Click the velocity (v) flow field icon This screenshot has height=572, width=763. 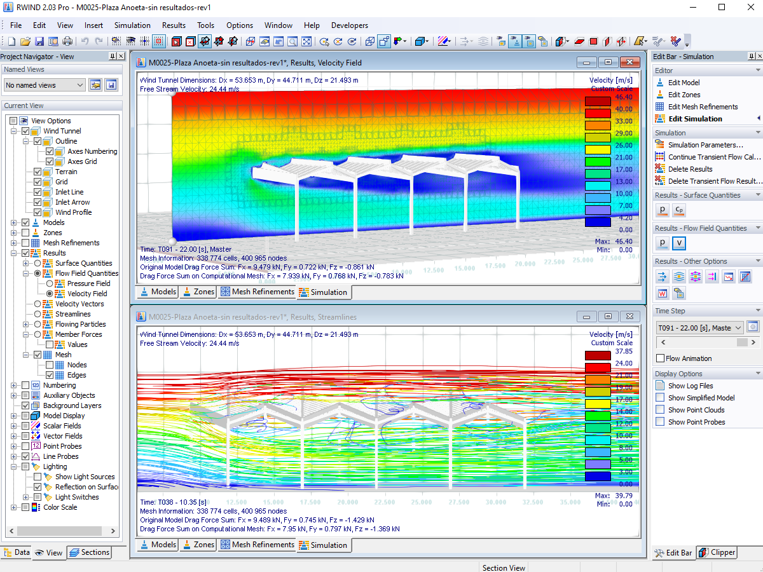pyautogui.click(x=678, y=243)
